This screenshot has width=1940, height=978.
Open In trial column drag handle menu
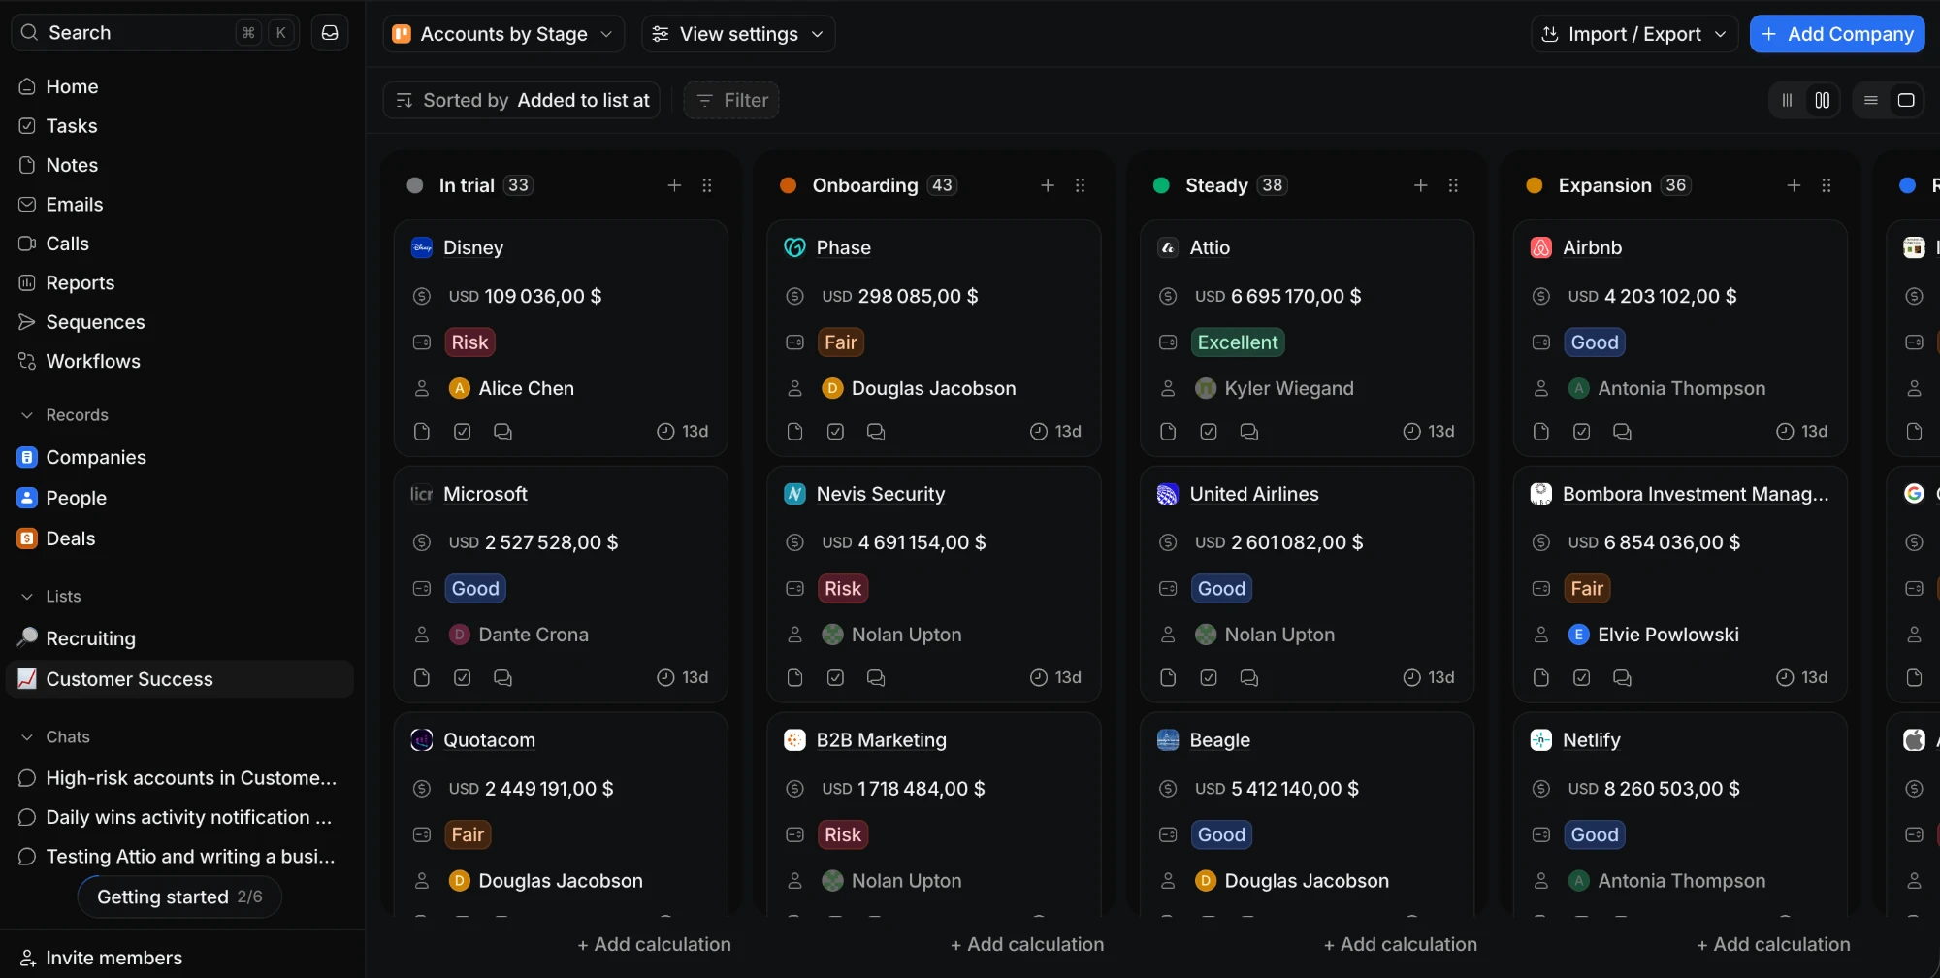point(707,185)
